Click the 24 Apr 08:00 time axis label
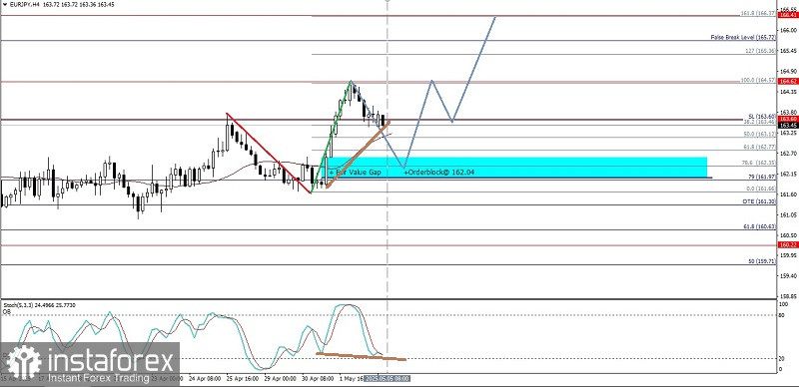This screenshot has width=799, height=387. (205, 379)
